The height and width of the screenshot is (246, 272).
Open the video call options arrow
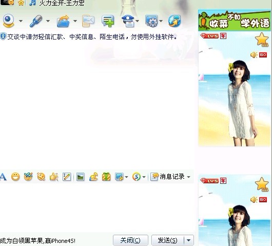[x=21, y=21]
